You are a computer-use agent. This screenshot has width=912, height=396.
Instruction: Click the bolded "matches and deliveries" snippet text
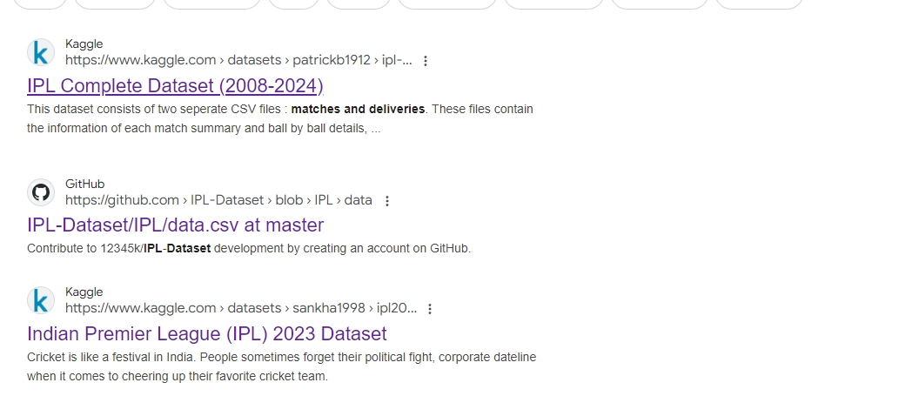[x=358, y=109]
